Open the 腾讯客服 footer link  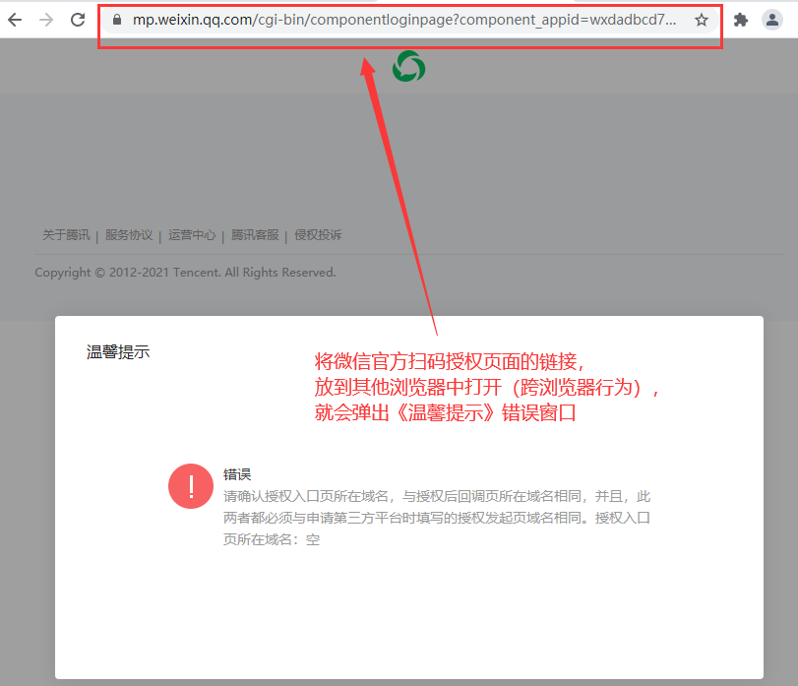click(255, 235)
